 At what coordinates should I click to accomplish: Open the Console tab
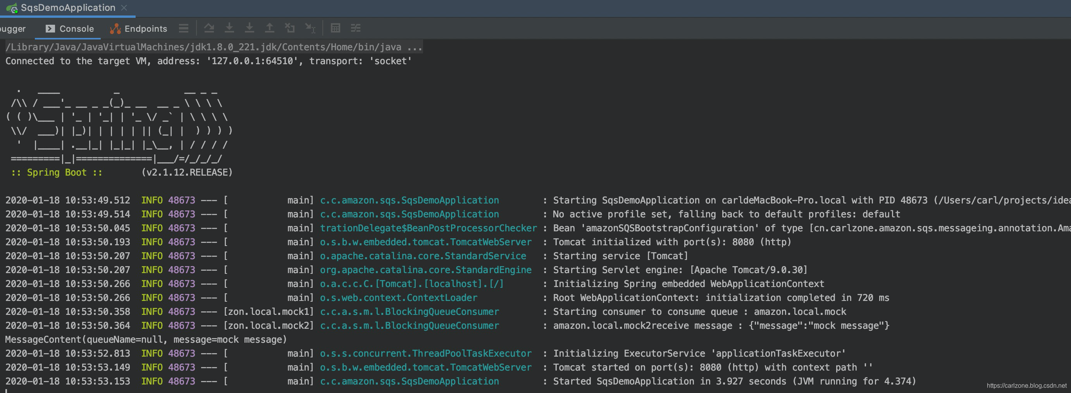tap(69, 29)
